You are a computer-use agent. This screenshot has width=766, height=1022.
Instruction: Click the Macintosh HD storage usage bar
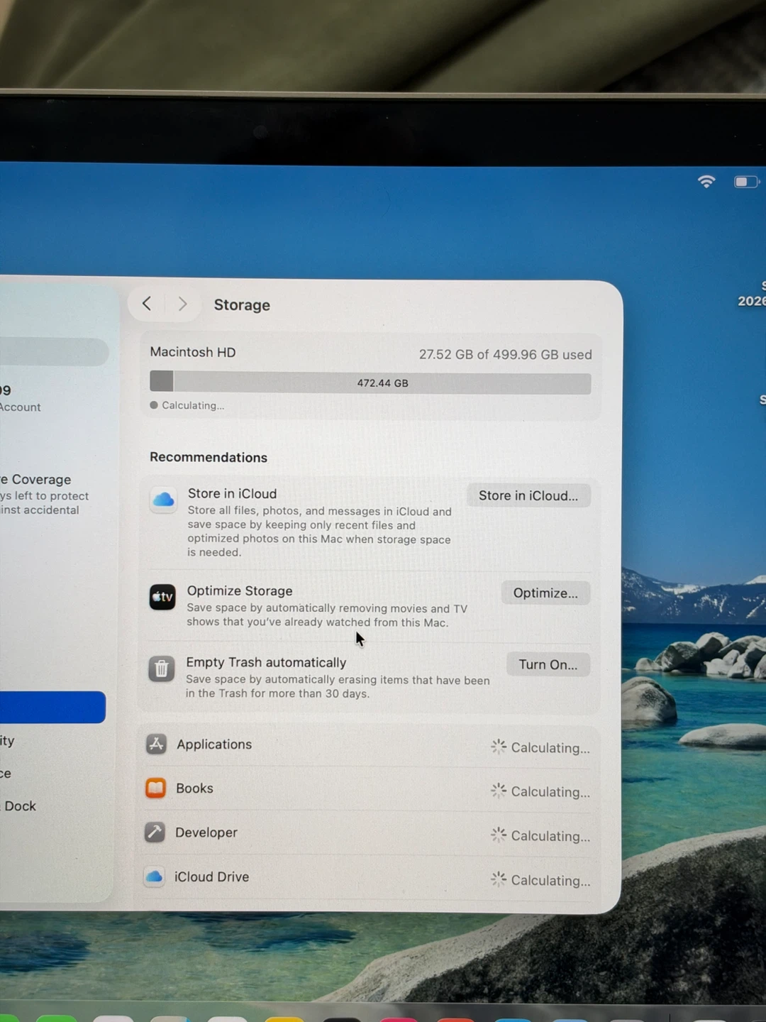click(370, 382)
